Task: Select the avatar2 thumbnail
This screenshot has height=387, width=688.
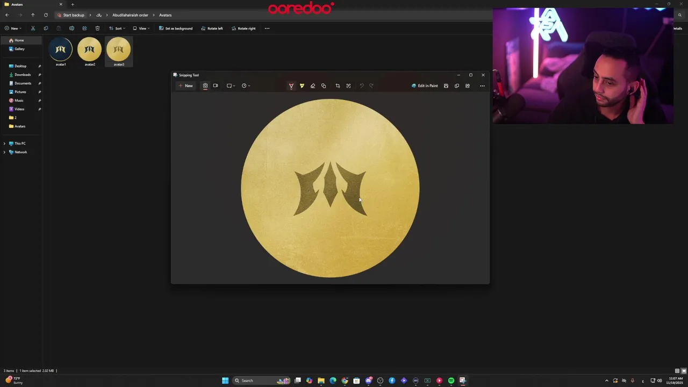Action: (90, 52)
